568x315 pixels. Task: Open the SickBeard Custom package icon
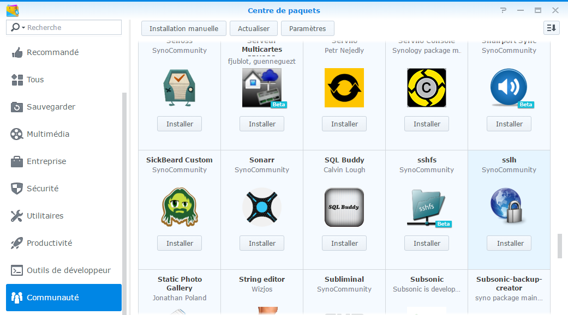[180, 207]
